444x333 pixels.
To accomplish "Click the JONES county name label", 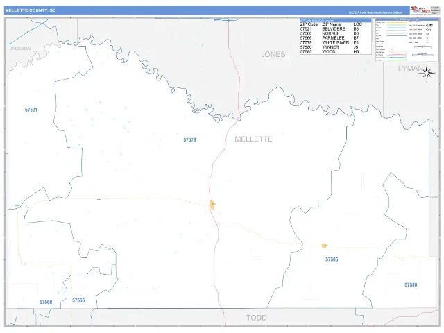I will coord(273,54).
